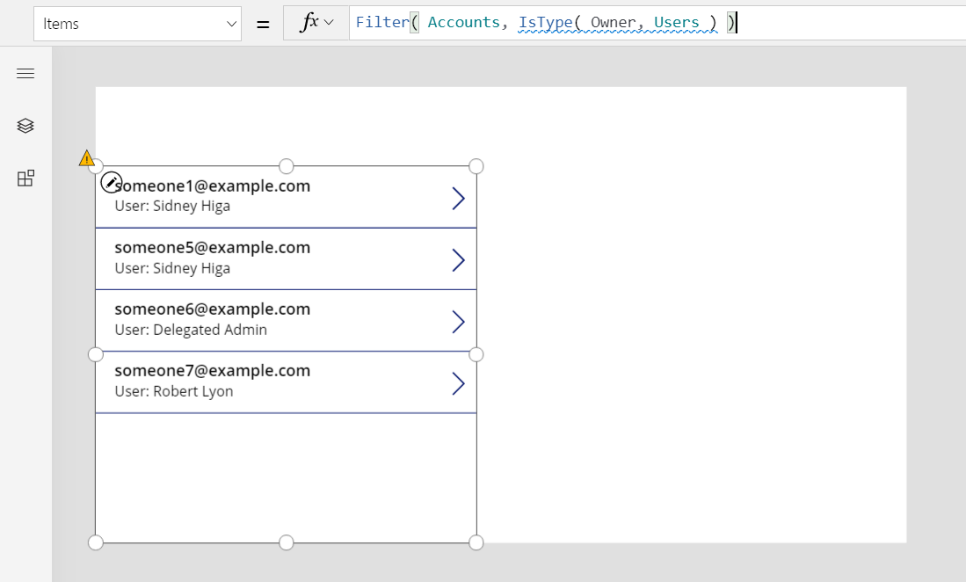This screenshot has width=966, height=582.
Task: Open the next arrow for someone1@example.com
Action: [x=458, y=199]
